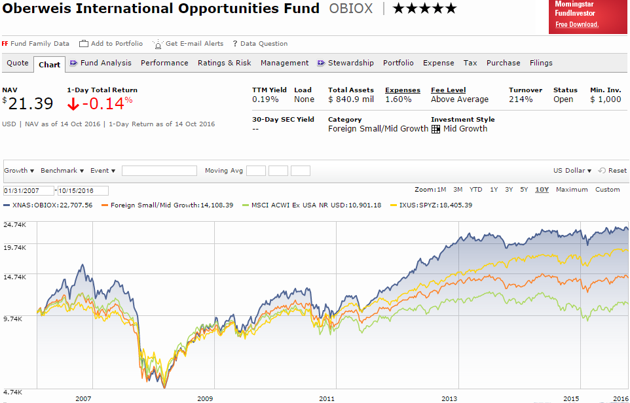Click the Data Question question mark icon

coord(235,44)
